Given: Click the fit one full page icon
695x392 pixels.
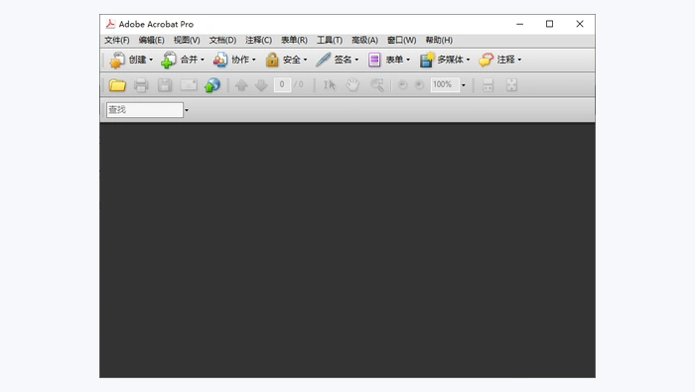Looking at the screenshot, I should (x=511, y=85).
